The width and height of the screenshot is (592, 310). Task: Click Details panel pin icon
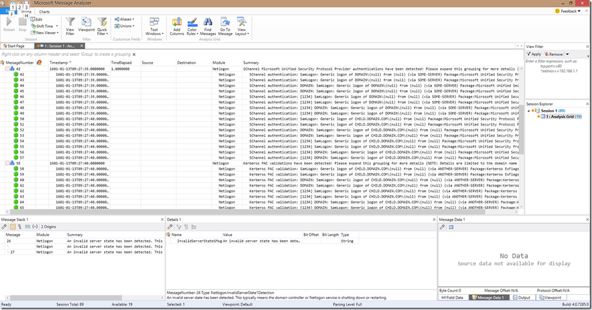point(170,227)
